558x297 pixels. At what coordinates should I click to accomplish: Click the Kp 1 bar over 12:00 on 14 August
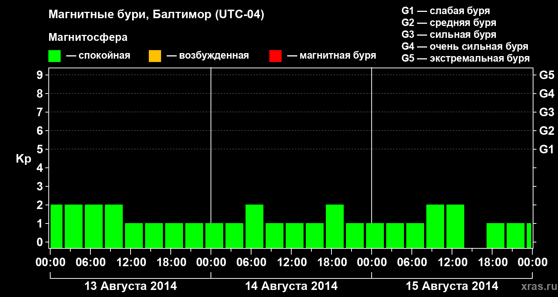click(295, 235)
